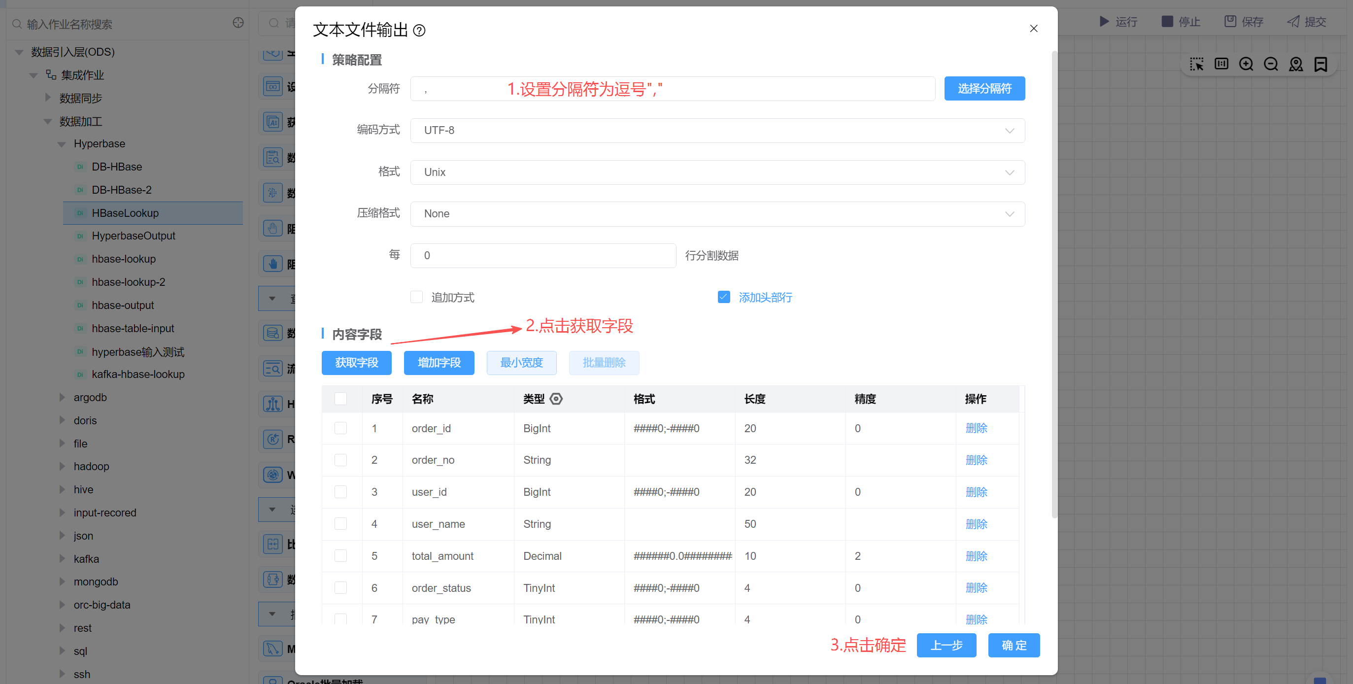1353x684 pixels.
Task: Click the add job icon beside search box
Action: click(x=238, y=23)
